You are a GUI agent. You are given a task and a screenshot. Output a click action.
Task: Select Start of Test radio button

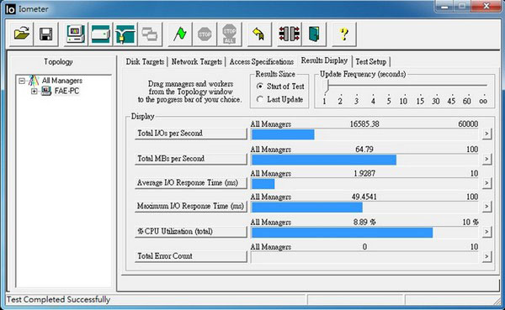(x=259, y=87)
